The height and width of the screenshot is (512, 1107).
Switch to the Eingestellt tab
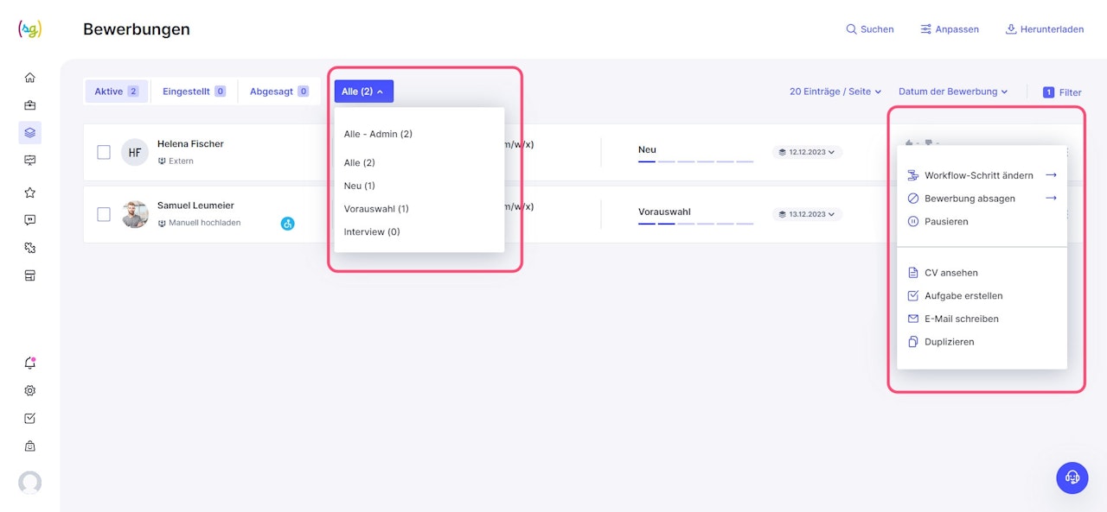194,92
